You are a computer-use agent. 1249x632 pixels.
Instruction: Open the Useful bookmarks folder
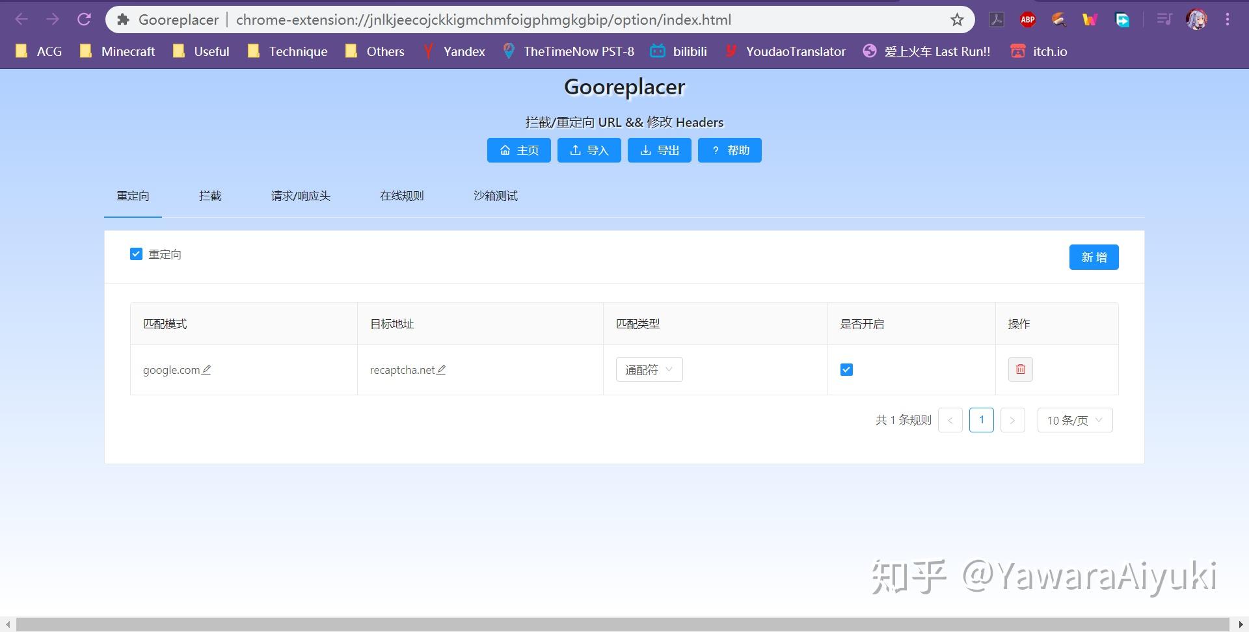[x=201, y=51]
